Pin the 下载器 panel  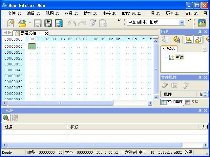[x=200, y=111]
